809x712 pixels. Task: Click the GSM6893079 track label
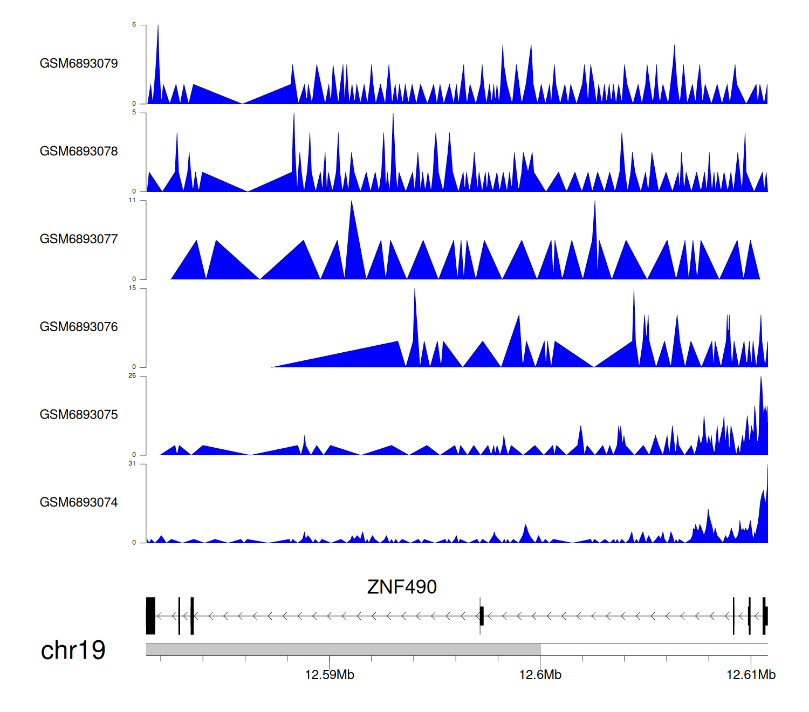coord(79,64)
